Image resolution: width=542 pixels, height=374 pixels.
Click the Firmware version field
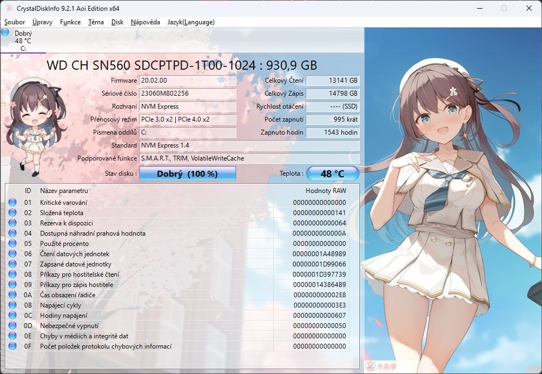click(187, 81)
